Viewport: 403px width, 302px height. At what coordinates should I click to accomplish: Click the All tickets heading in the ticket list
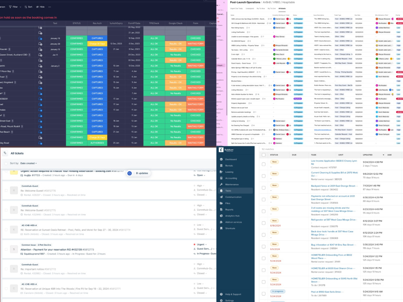(17, 153)
